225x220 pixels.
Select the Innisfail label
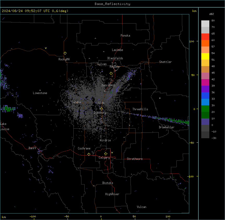[108, 85]
